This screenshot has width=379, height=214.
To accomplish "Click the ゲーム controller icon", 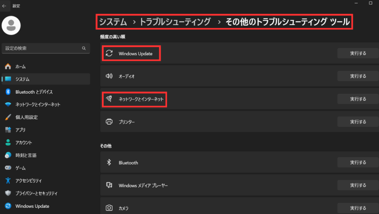I will tap(8, 168).
